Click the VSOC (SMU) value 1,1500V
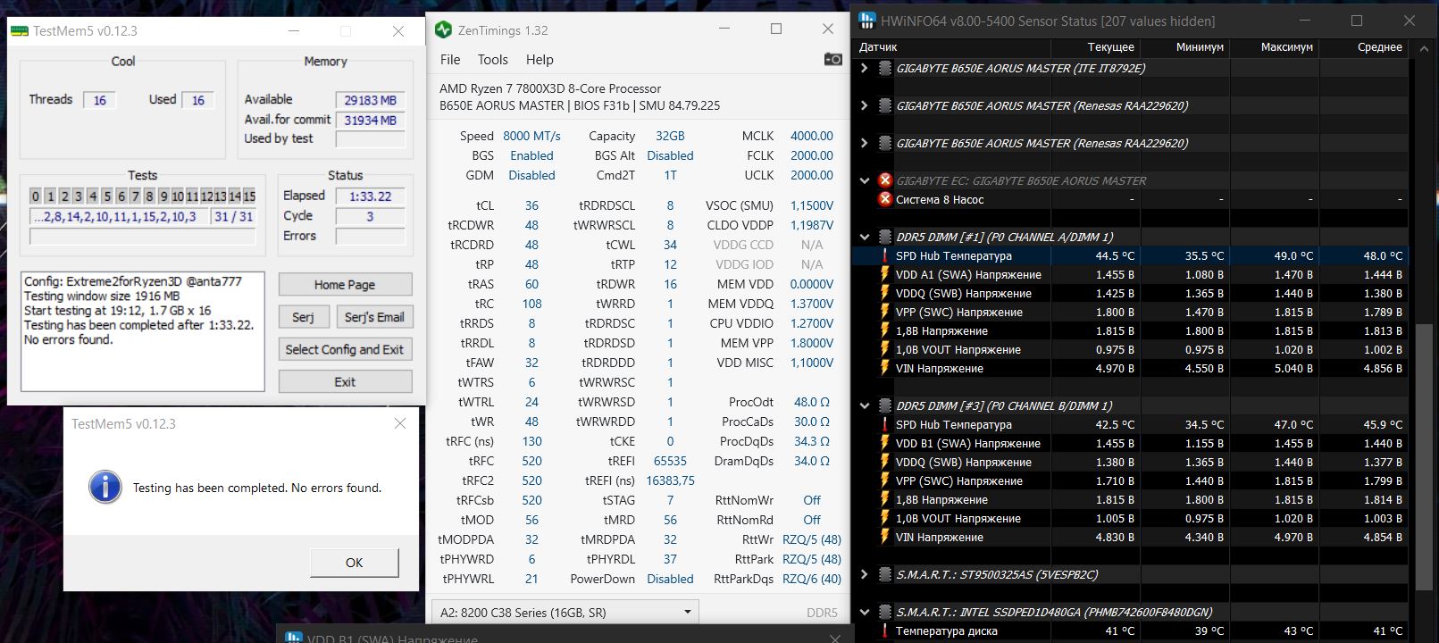Image resolution: width=1439 pixels, height=643 pixels. pyautogui.click(x=811, y=205)
